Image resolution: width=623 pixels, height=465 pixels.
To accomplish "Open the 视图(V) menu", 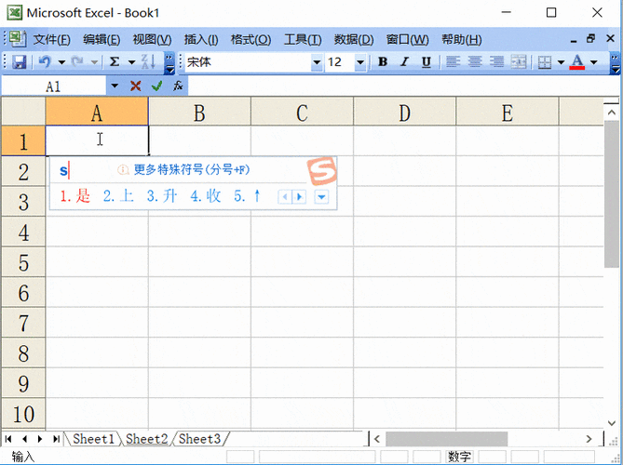I will click(152, 39).
